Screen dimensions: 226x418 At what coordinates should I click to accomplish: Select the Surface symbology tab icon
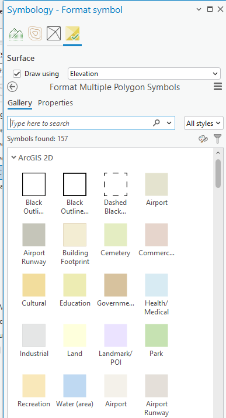coord(72,33)
